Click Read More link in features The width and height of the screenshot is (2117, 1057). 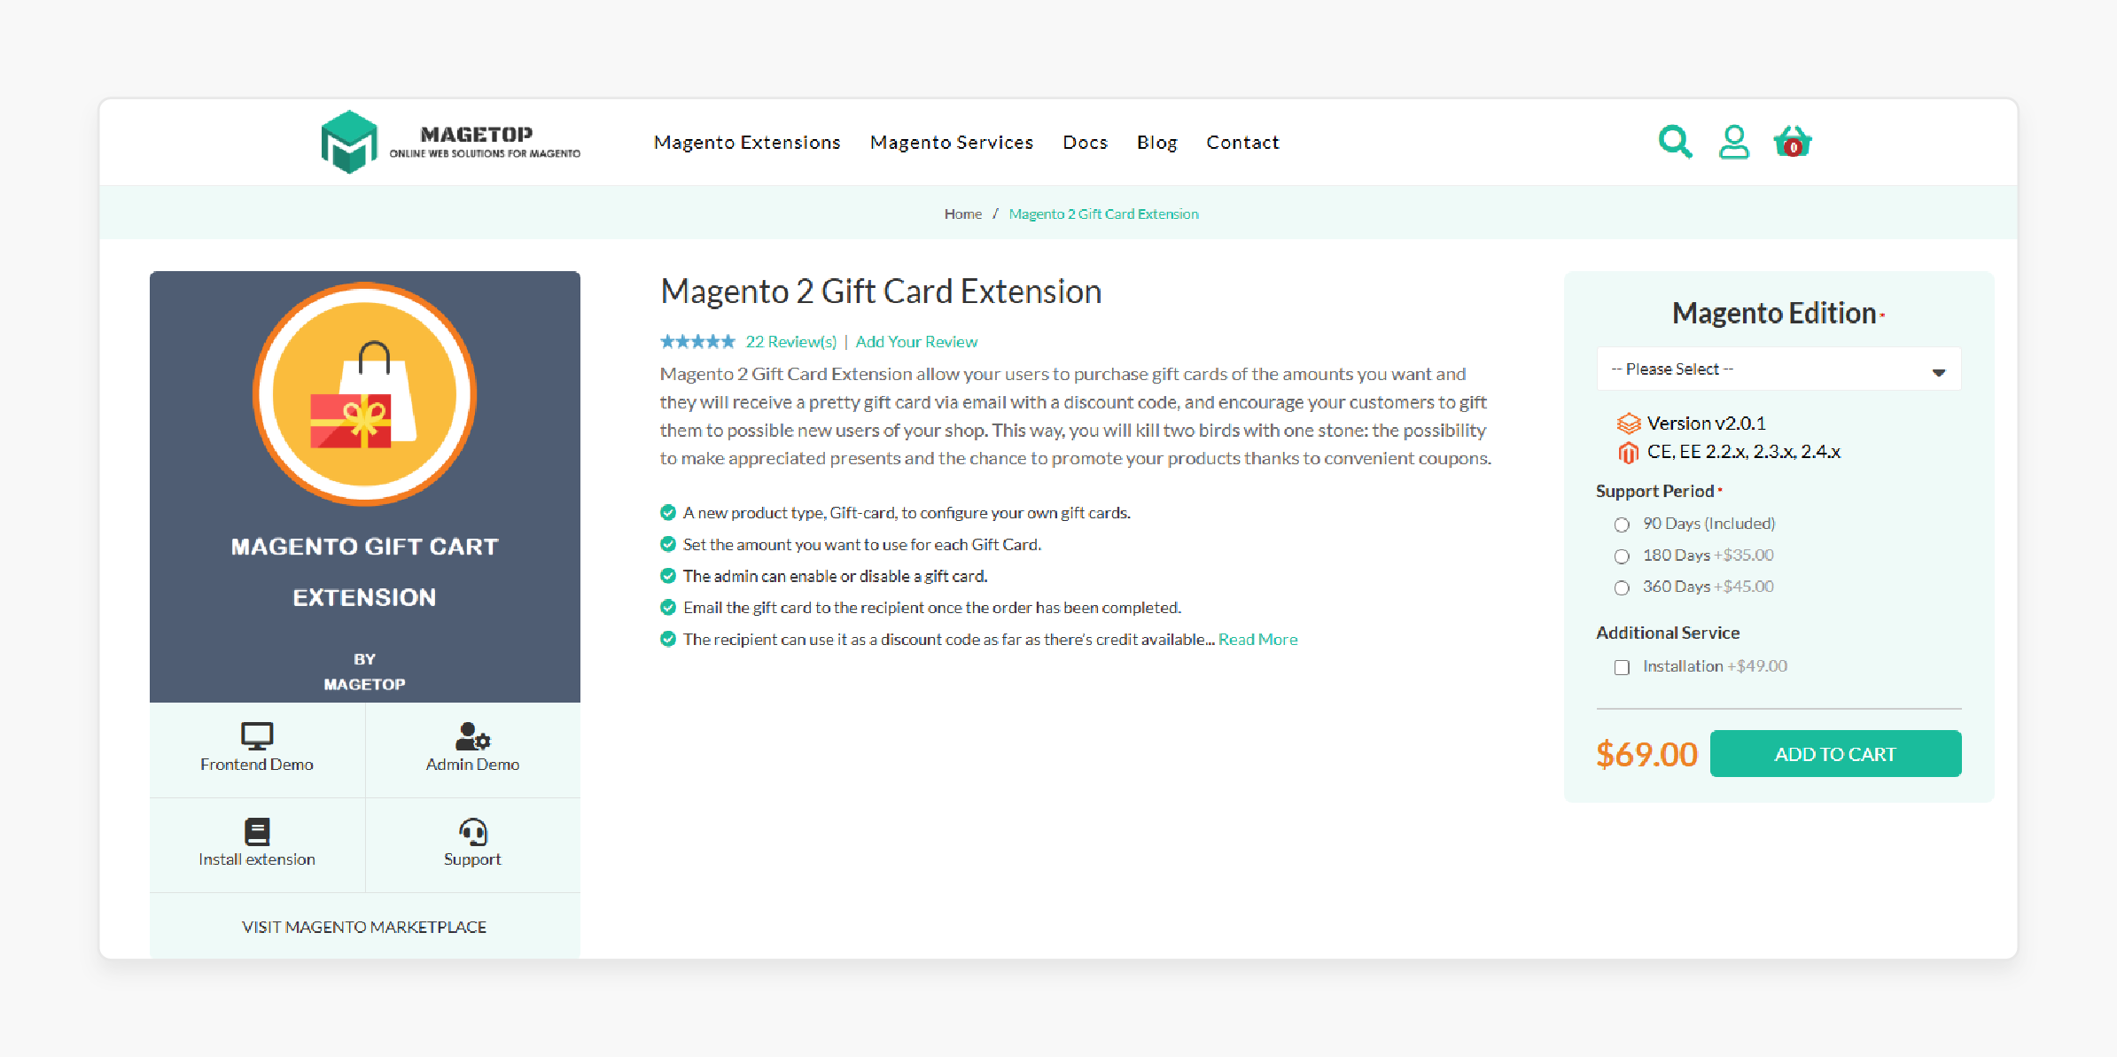[1257, 639]
